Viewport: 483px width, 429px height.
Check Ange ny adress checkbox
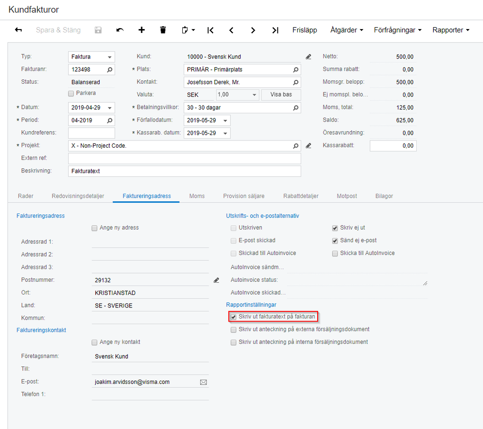tap(94, 228)
